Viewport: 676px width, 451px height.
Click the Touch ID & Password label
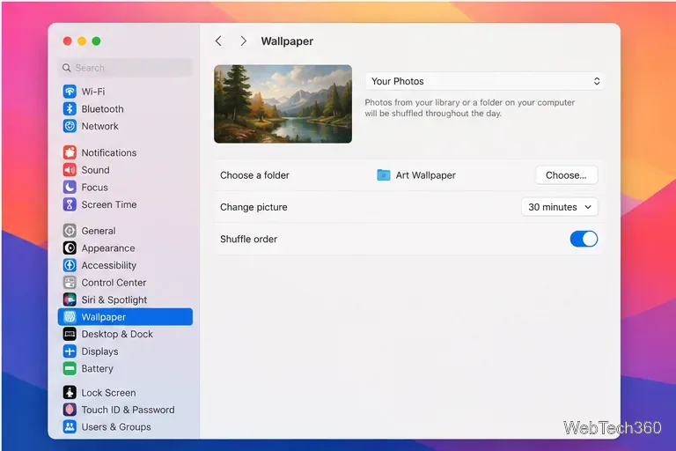point(128,410)
